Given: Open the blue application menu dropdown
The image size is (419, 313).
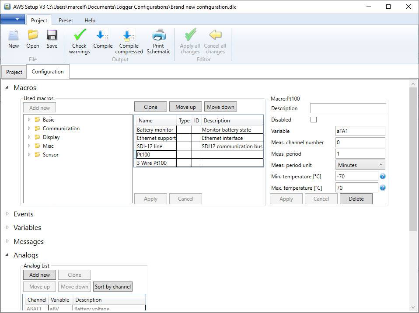Looking at the screenshot, I should 13,19.
